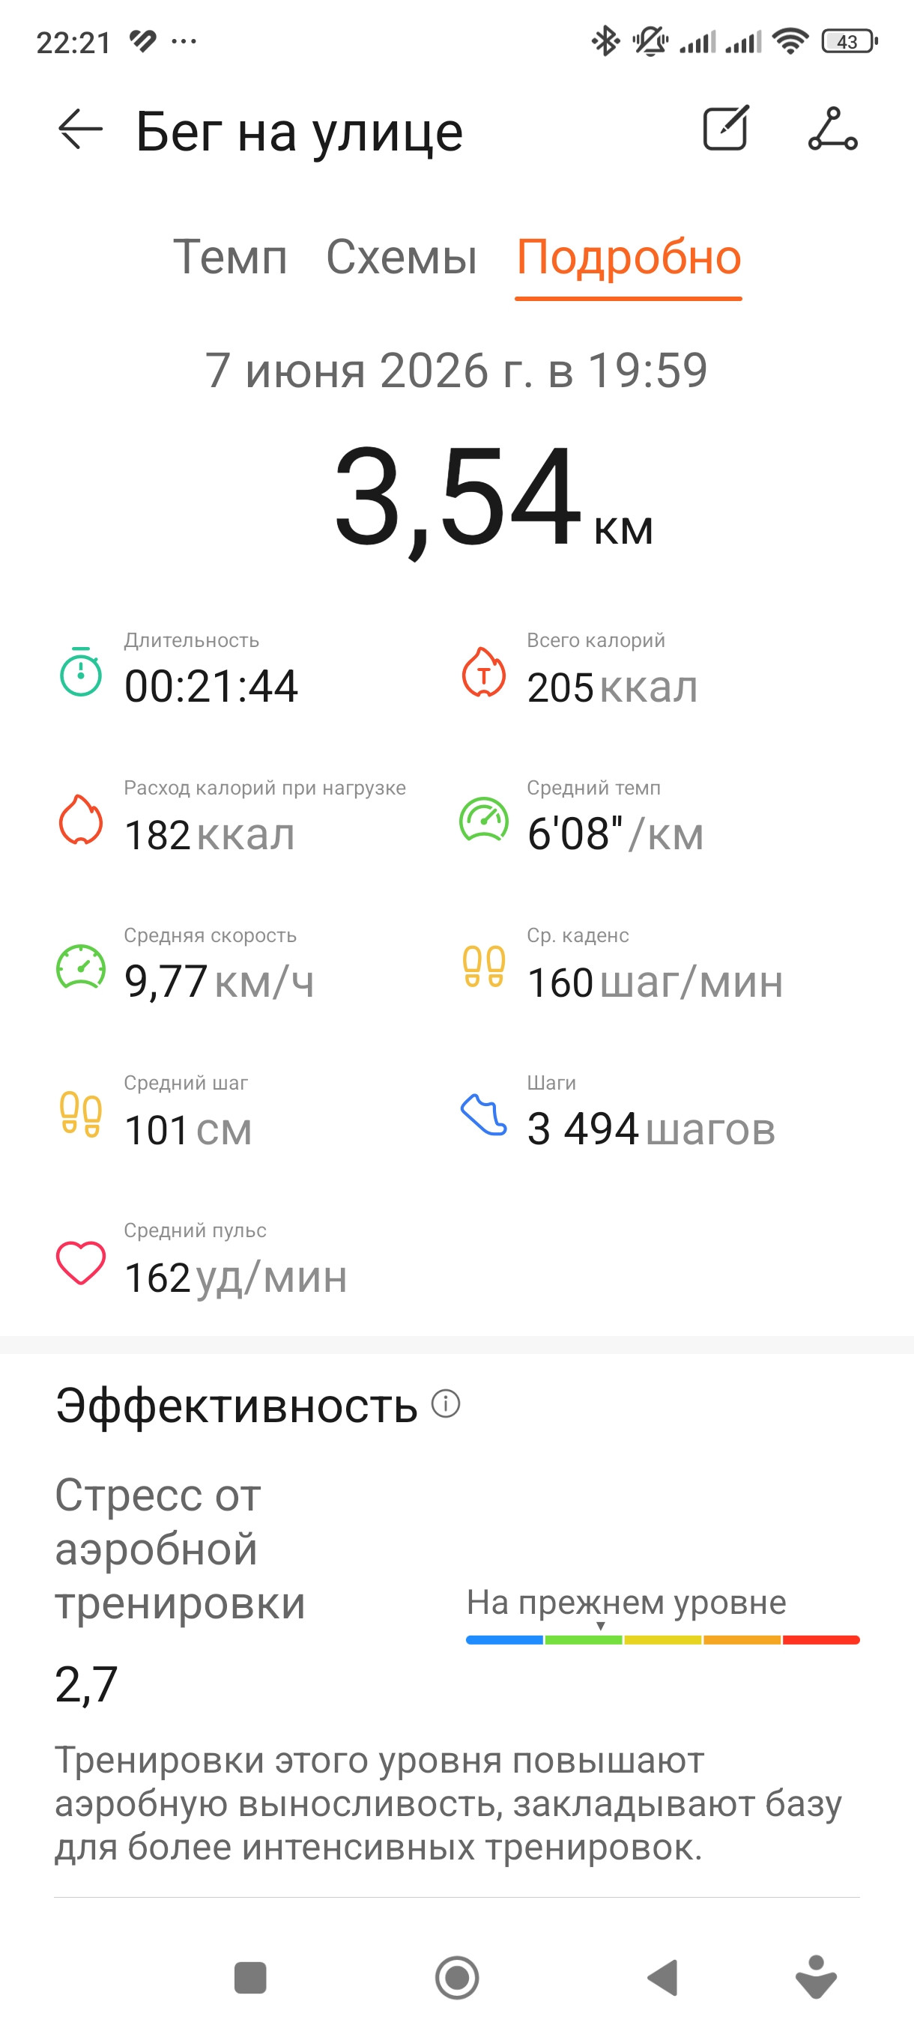Open the edit workout note icon
The image size is (914, 2031).
click(725, 128)
